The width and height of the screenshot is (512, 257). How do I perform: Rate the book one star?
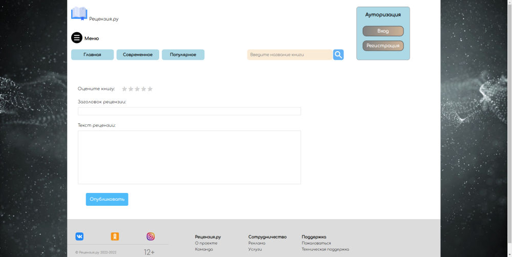coord(124,89)
